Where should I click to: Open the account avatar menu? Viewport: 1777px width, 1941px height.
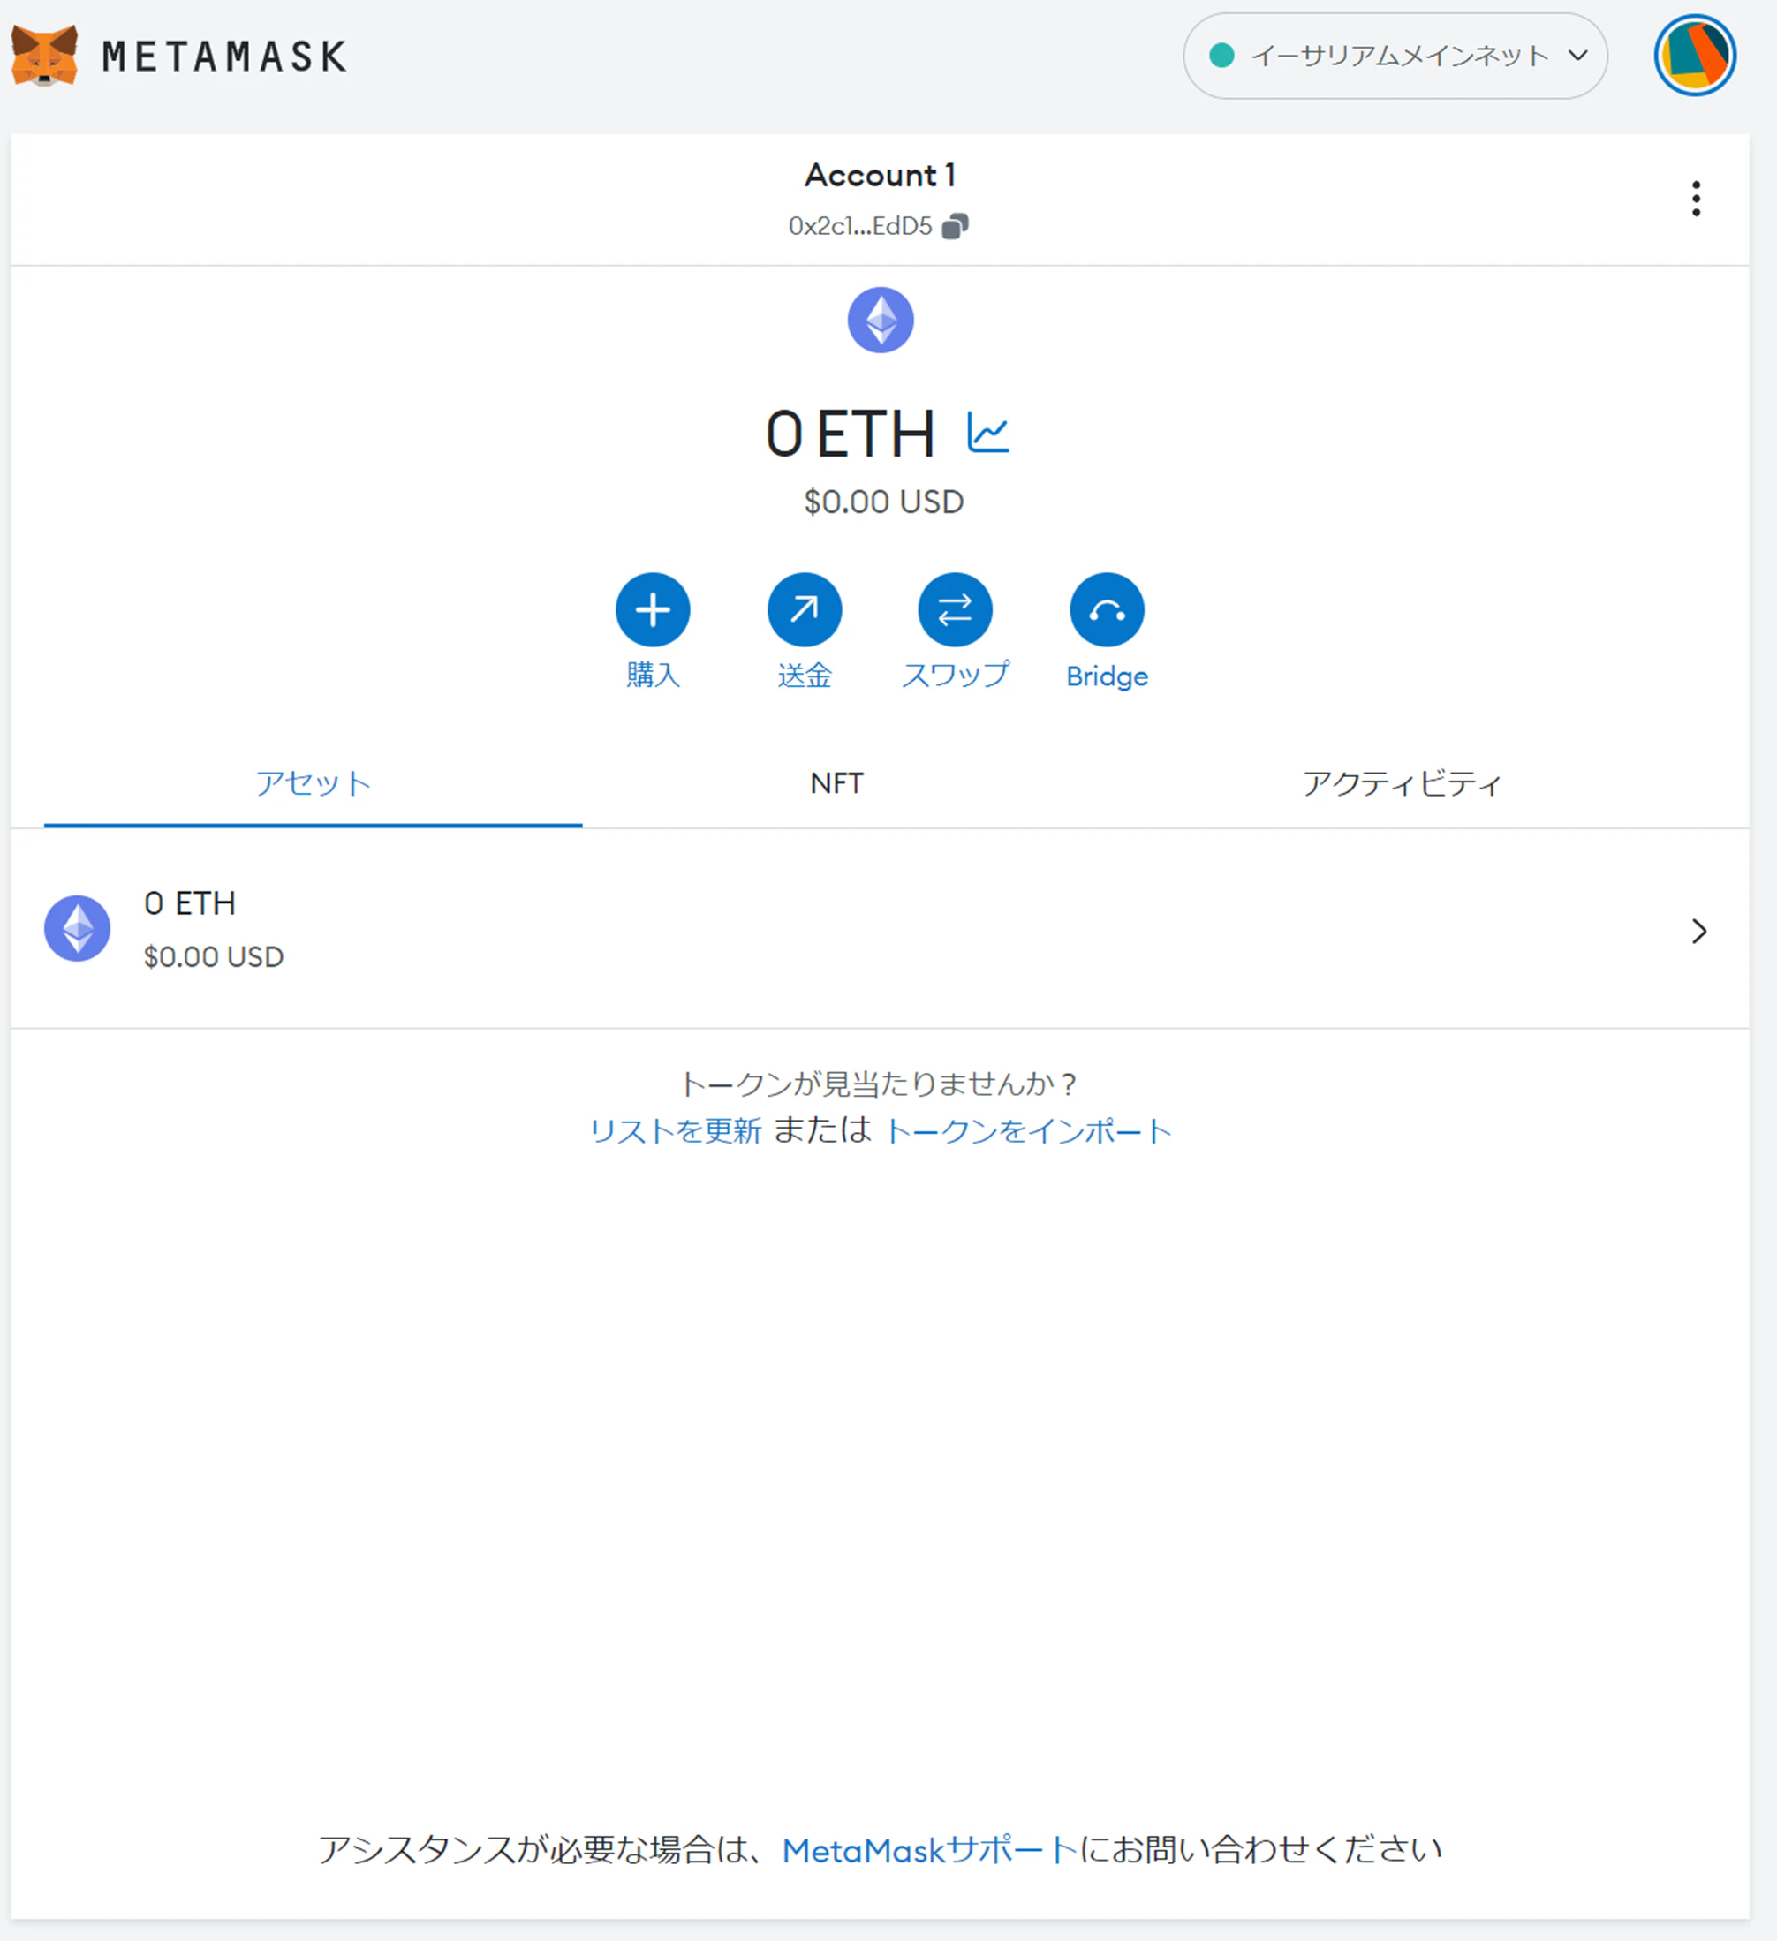[1695, 56]
